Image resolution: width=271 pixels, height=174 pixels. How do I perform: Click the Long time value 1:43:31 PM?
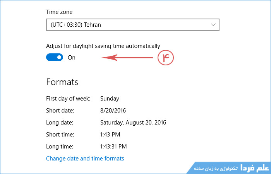[113, 147]
